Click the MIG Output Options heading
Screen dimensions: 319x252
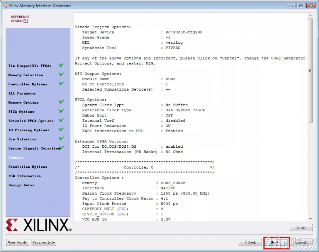98,74
